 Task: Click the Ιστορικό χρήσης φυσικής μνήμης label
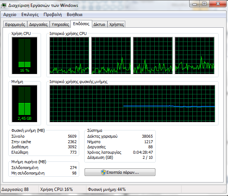78,82
